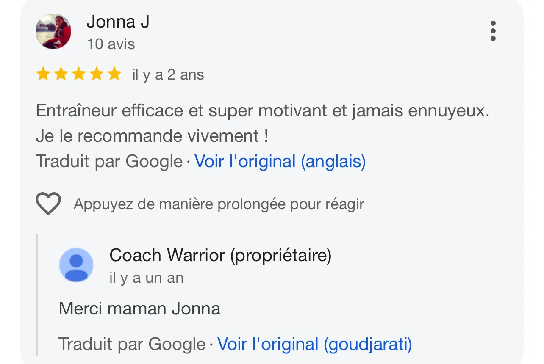Open Jonna J's profile photo

pos(53,31)
